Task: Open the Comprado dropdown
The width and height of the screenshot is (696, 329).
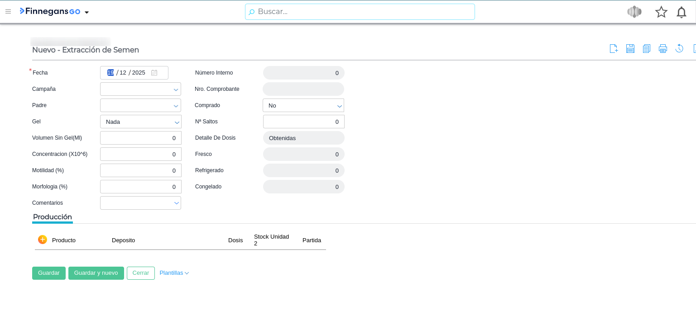Action: click(339, 106)
